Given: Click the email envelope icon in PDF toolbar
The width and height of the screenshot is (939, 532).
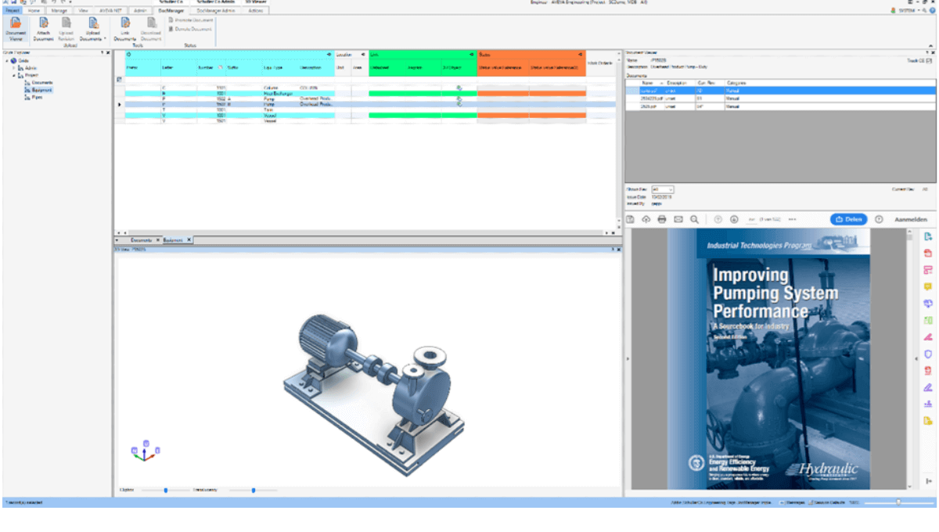Looking at the screenshot, I should tap(678, 219).
